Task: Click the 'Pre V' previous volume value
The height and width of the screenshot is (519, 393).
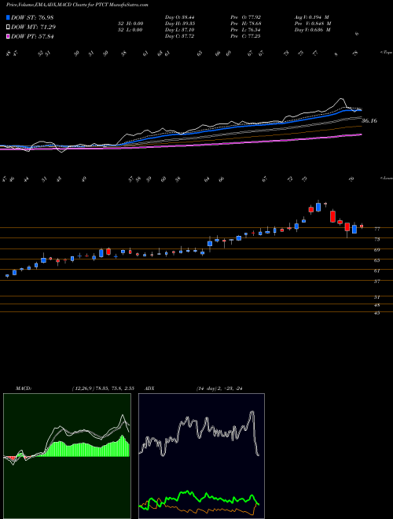Action: (314, 24)
